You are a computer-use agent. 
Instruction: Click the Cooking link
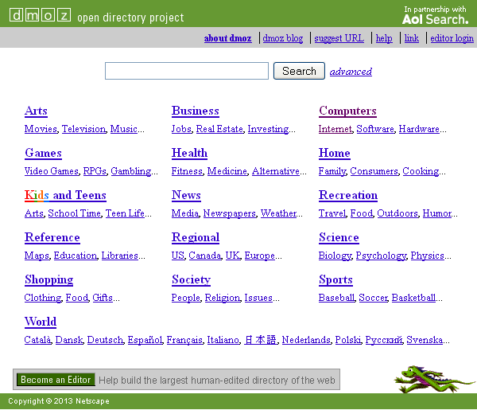click(421, 171)
